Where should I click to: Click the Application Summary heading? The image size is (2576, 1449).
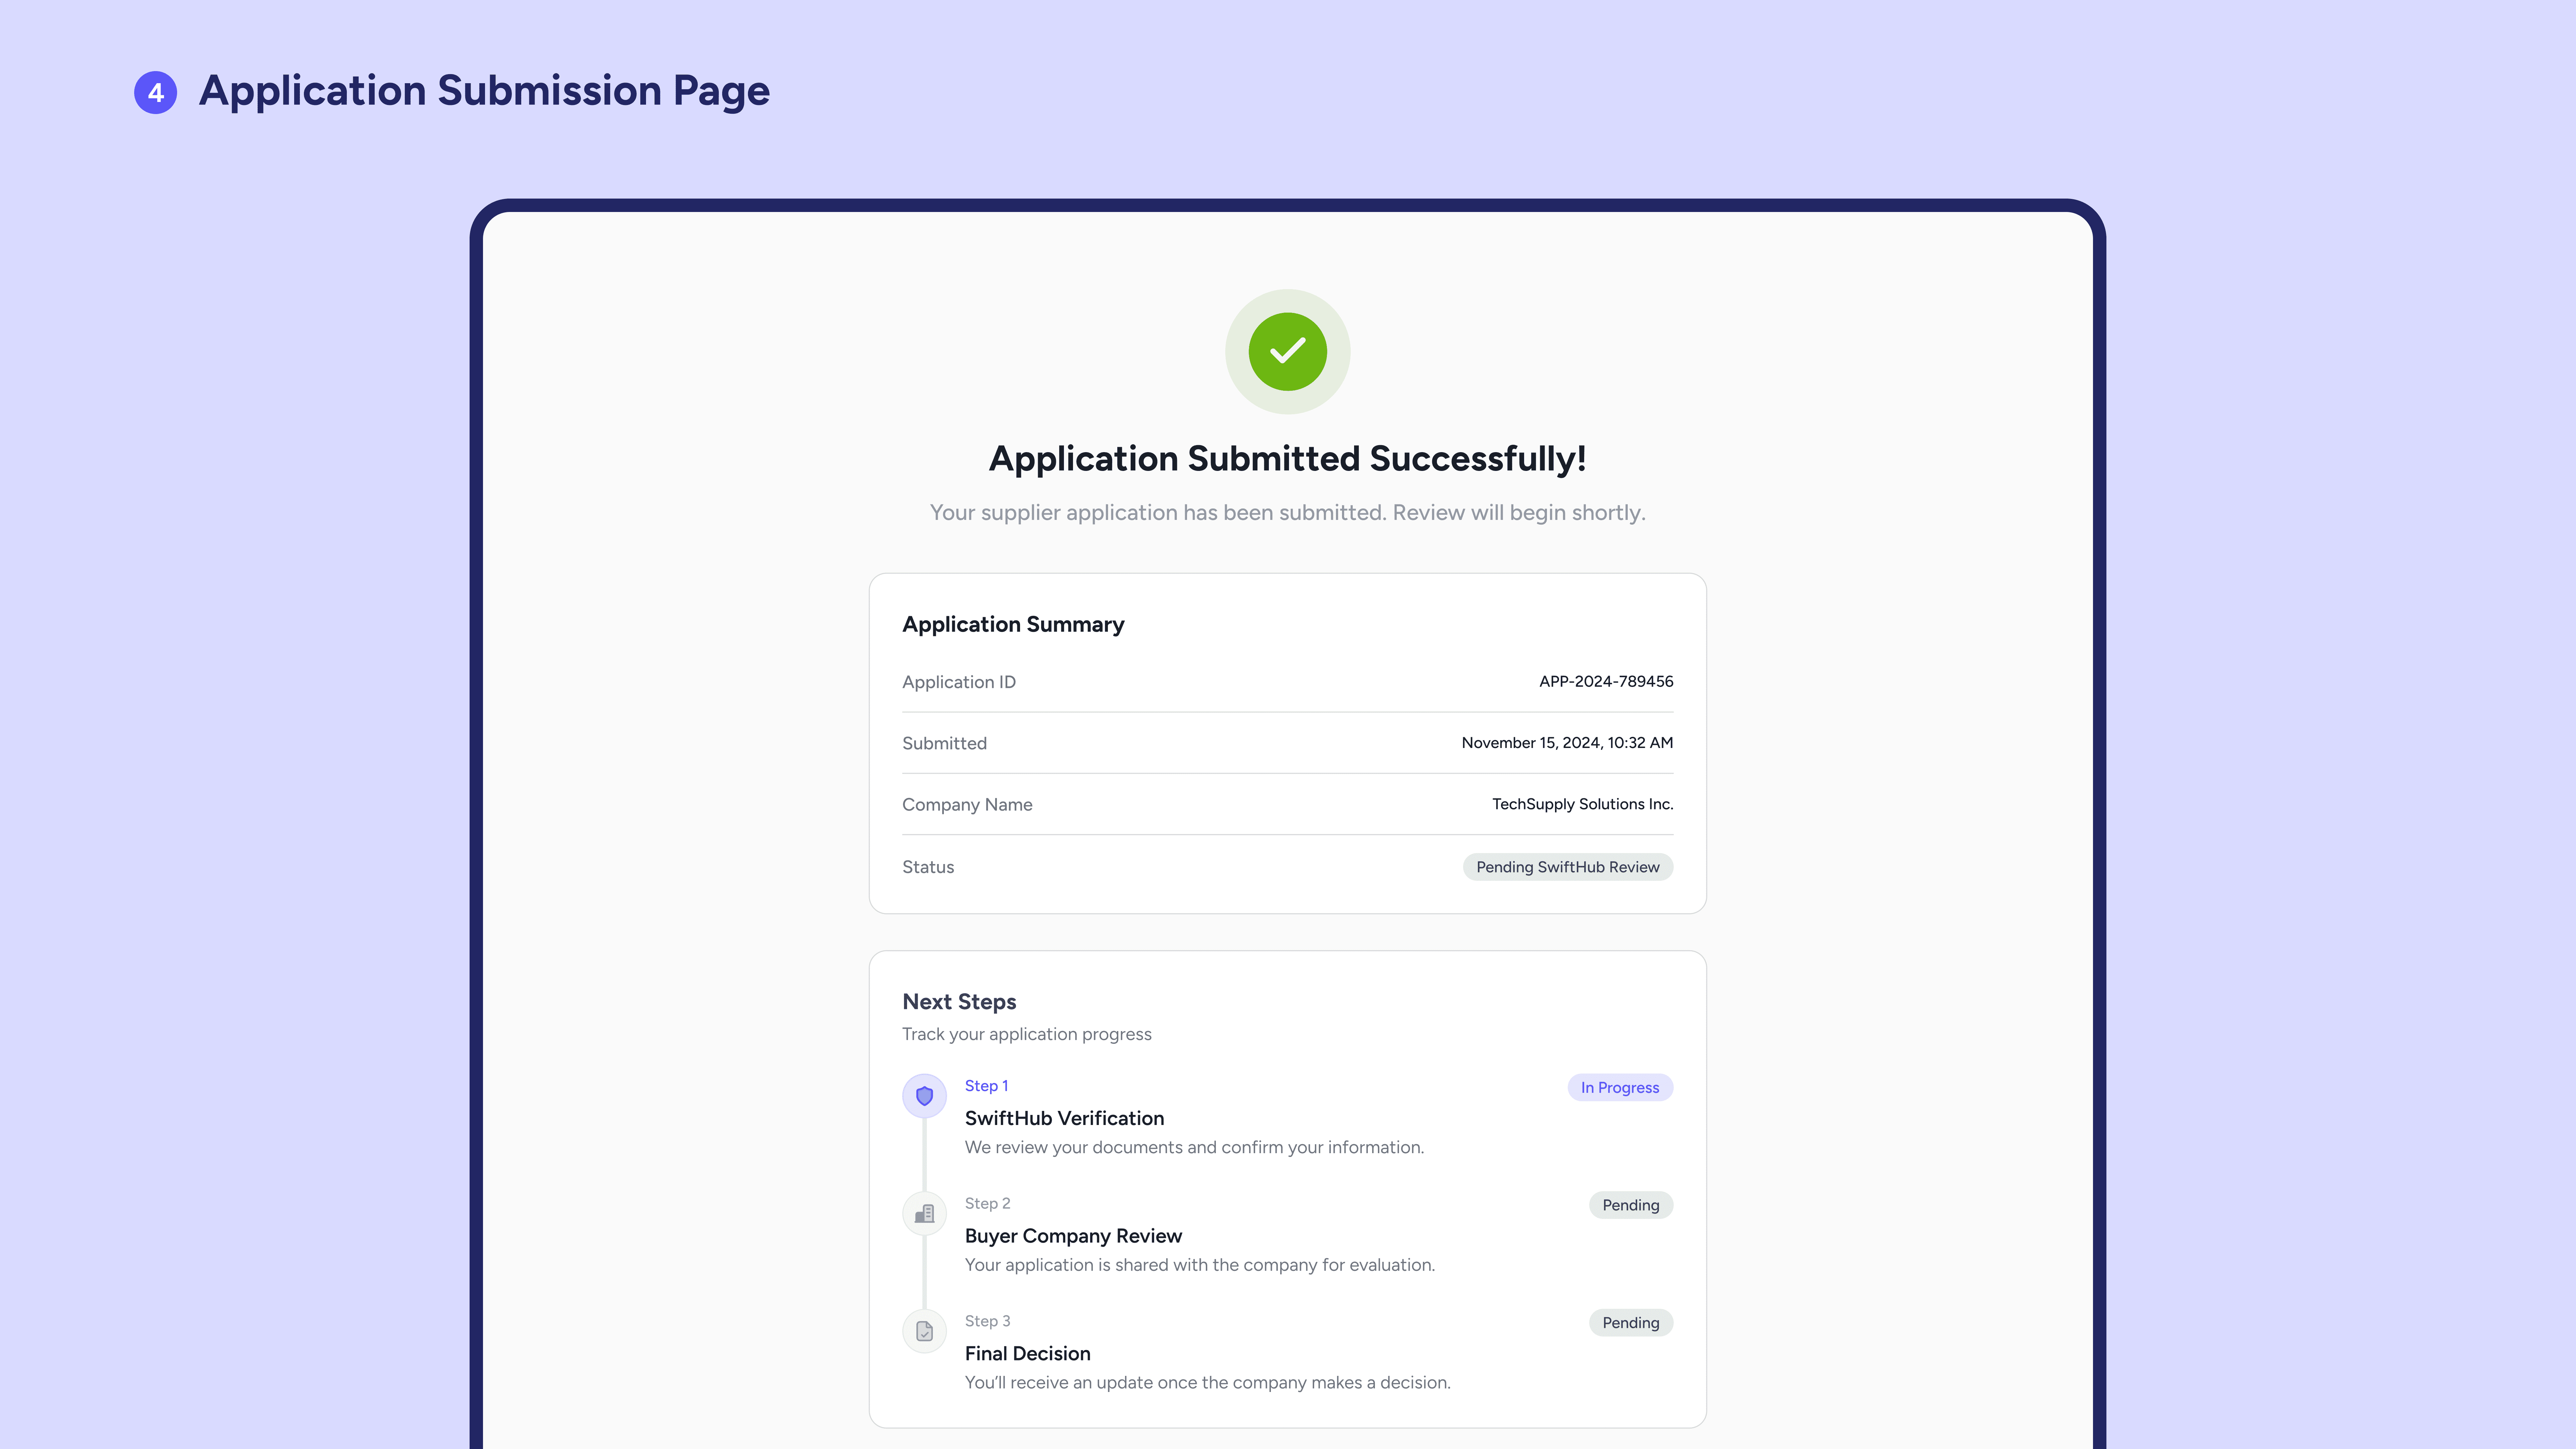[x=1013, y=624]
